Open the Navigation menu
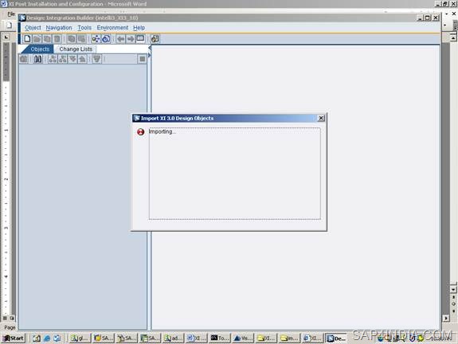 pos(59,27)
